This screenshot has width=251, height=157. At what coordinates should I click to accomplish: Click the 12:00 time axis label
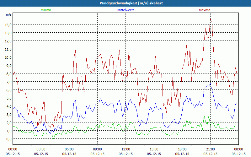tap(126, 149)
